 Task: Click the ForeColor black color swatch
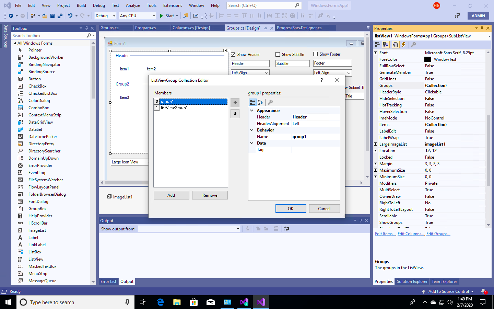point(428,59)
